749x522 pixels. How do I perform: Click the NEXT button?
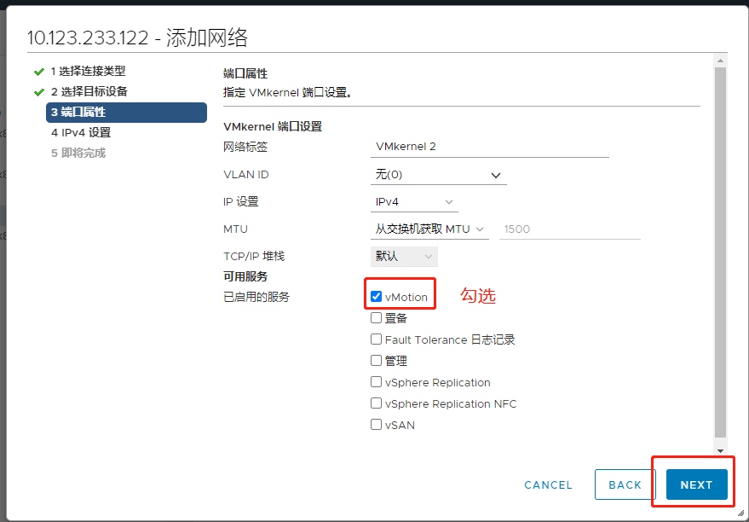[695, 484]
